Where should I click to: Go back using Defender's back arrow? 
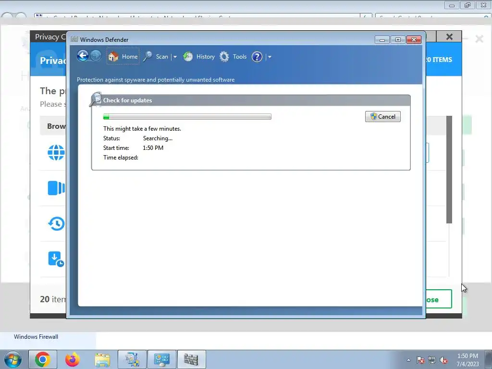pyautogui.click(x=83, y=56)
